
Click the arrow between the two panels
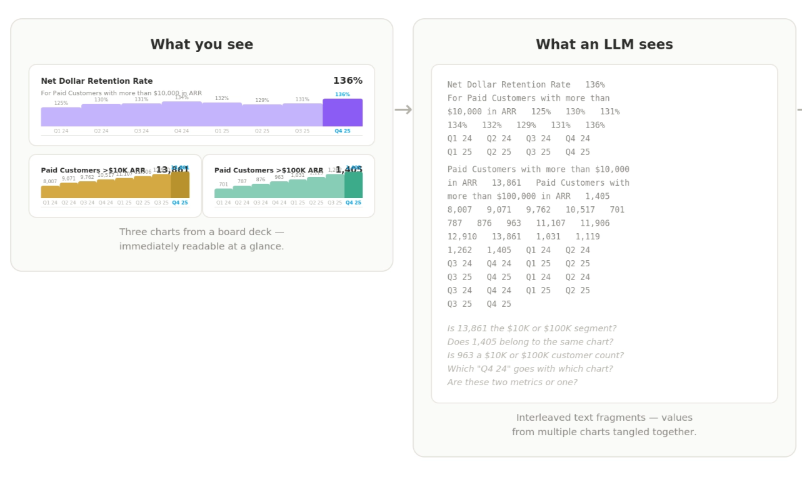coord(403,110)
